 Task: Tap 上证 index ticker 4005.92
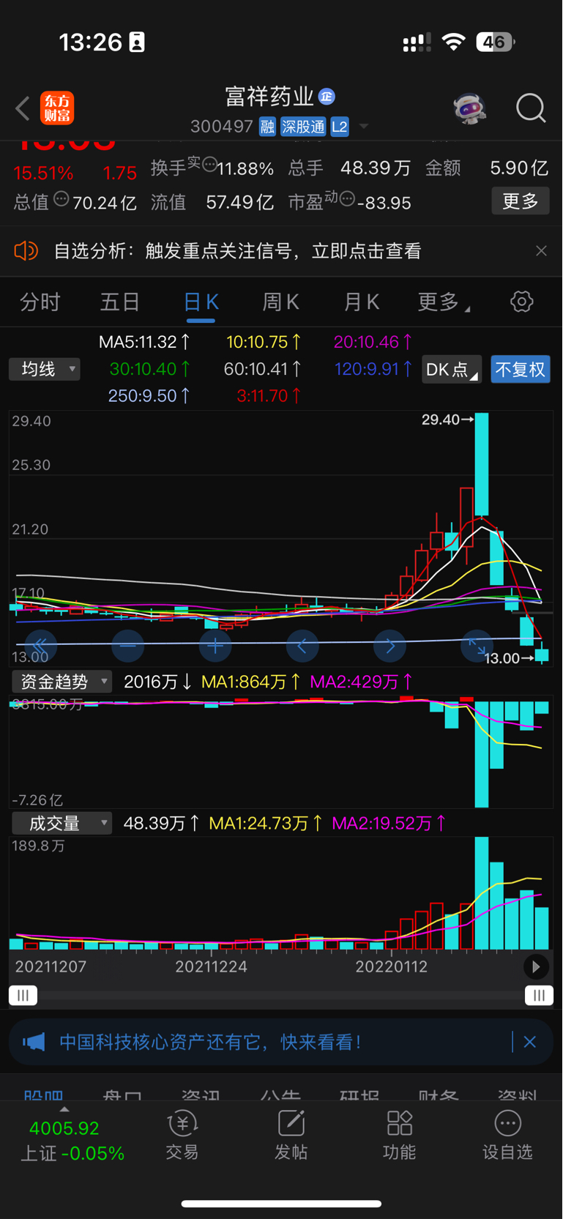(71, 1140)
